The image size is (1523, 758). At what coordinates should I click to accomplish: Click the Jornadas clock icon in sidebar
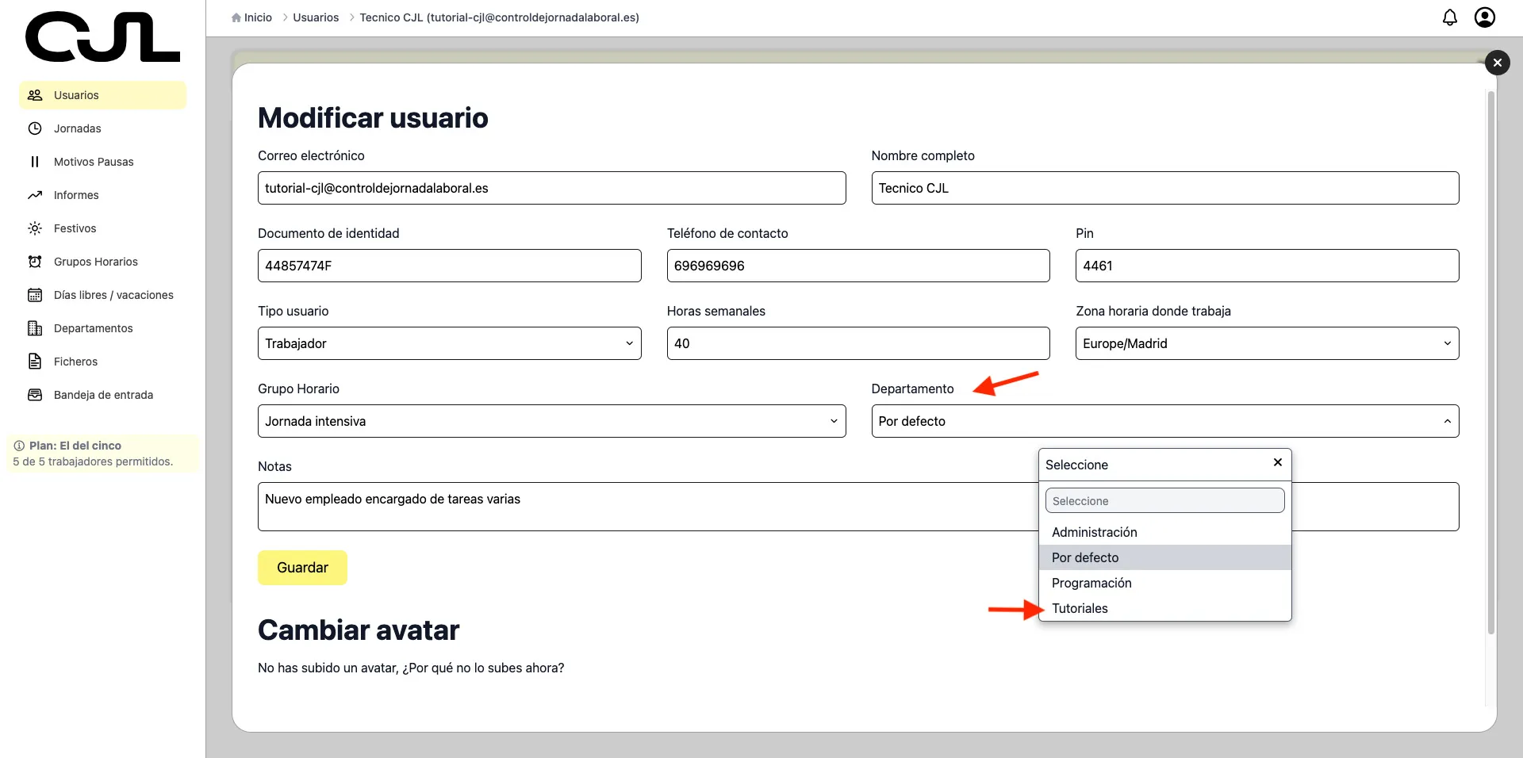click(x=35, y=128)
